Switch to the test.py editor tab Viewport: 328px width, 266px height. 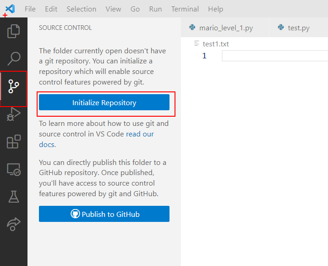coord(299,28)
